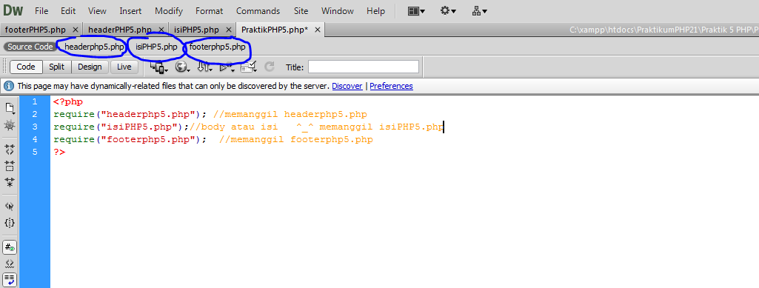The height and width of the screenshot is (288, 759).
Task: Click the Dreamweaver Dw logo
Action: click(x=13, y=10)
